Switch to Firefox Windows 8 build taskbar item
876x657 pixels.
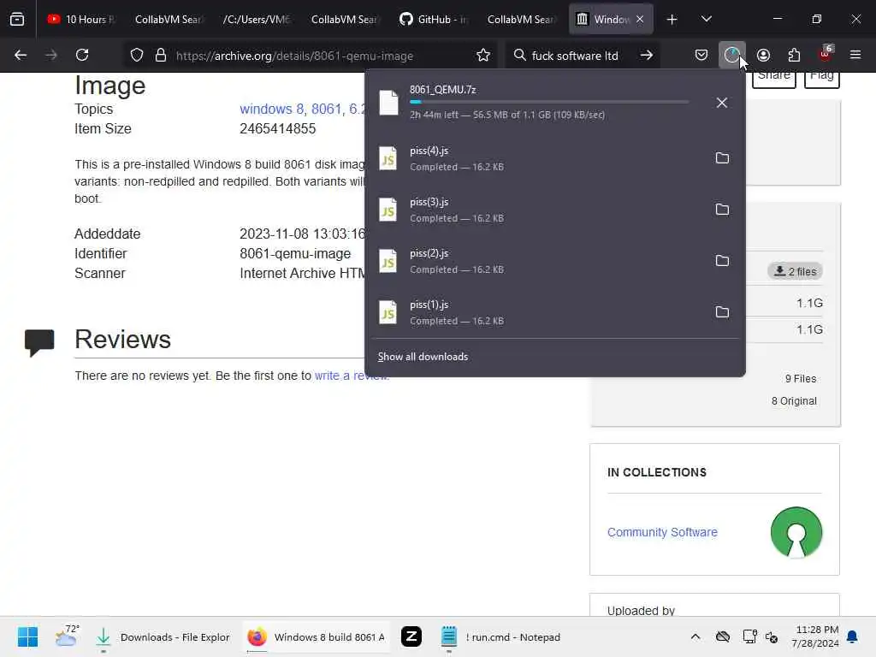[x=317, y=636]
